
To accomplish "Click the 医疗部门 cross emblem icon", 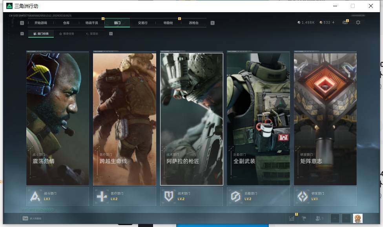I will (x=102, y=196).
